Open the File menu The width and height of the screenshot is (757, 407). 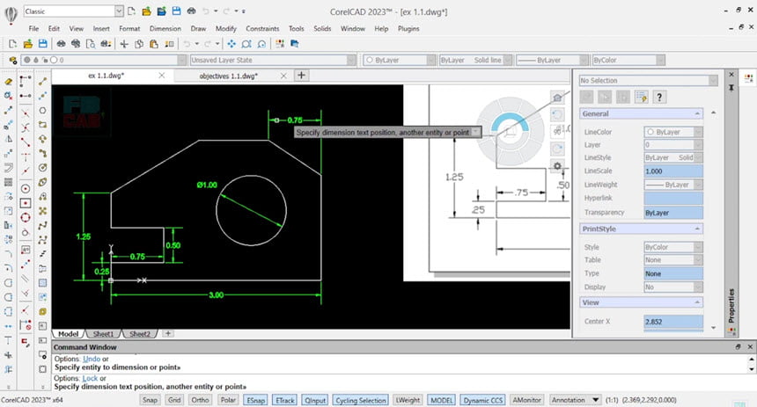(x=33, y=28)
